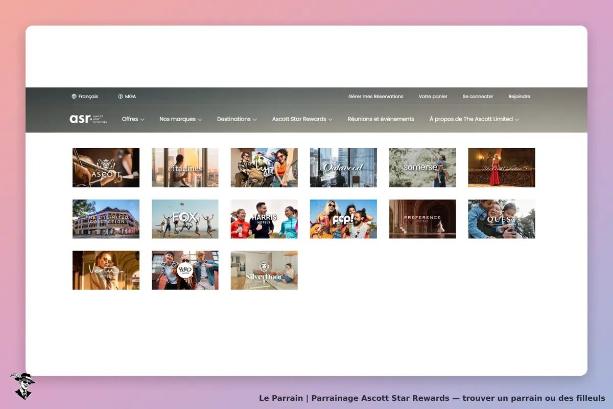Image resolution: width=613 pixels, height=409 pixels.
Task: Open the Preference Hotels thumbnail
Action: pyautogui.click(x=422, y=219)
